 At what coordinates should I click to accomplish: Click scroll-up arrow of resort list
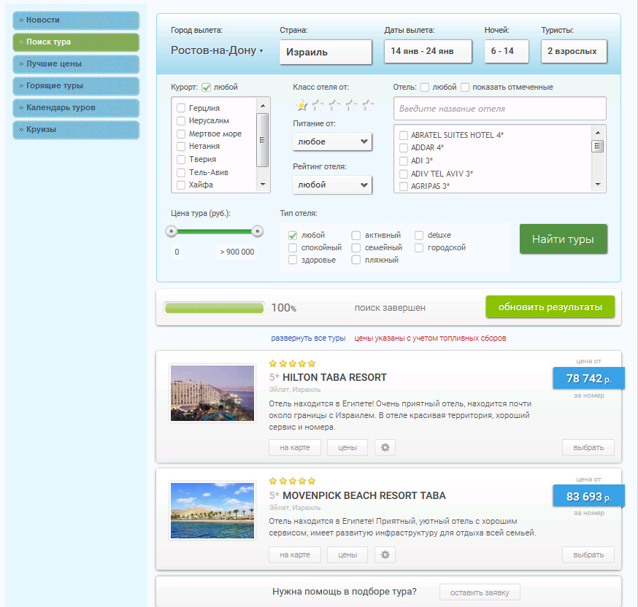pos(263,106)
